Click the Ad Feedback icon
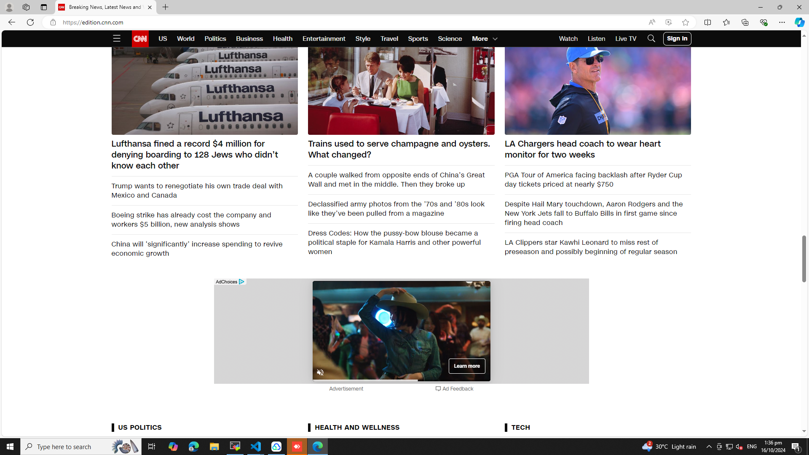809x455 pixels. coord(438,389)
